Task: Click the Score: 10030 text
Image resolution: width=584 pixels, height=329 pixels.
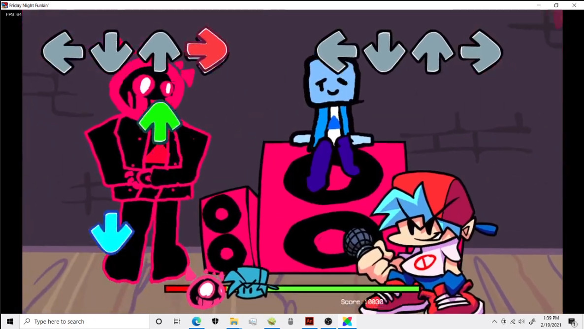Action: point(362,302)
